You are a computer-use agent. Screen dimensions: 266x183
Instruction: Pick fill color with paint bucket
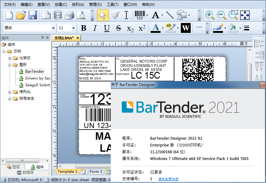233,28
